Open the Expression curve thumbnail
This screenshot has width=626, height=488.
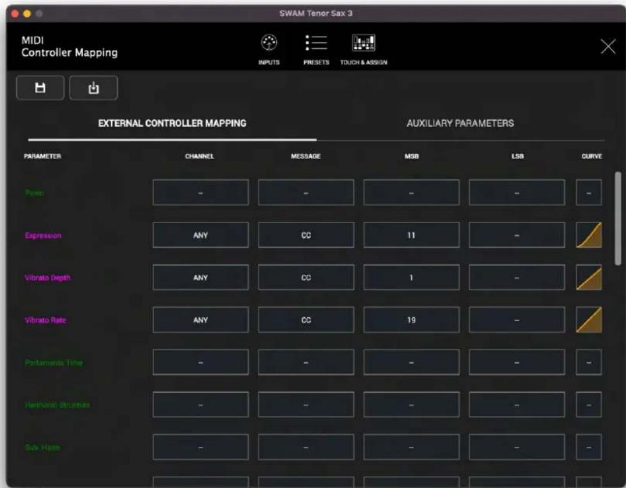(588, 235)
